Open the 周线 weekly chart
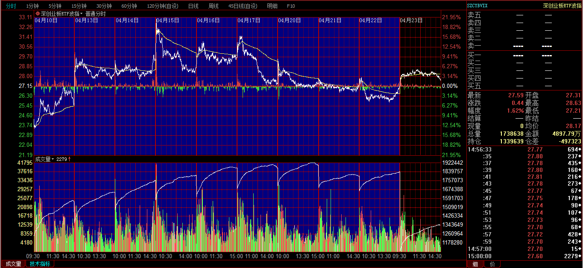Image resolution: width=583 pixels, height=268 pixels. (x=213, y=6)
